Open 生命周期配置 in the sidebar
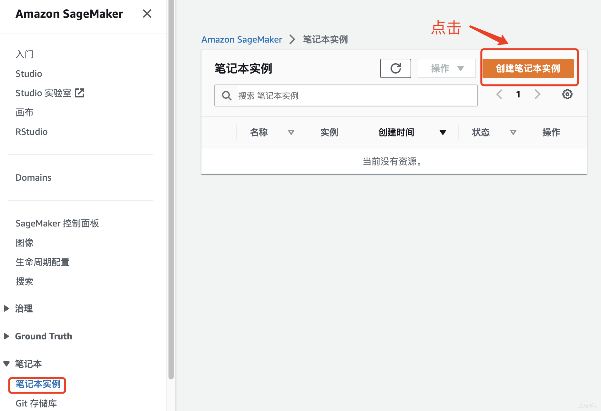This screenshot has height=411, width=601. pos(43,262)
